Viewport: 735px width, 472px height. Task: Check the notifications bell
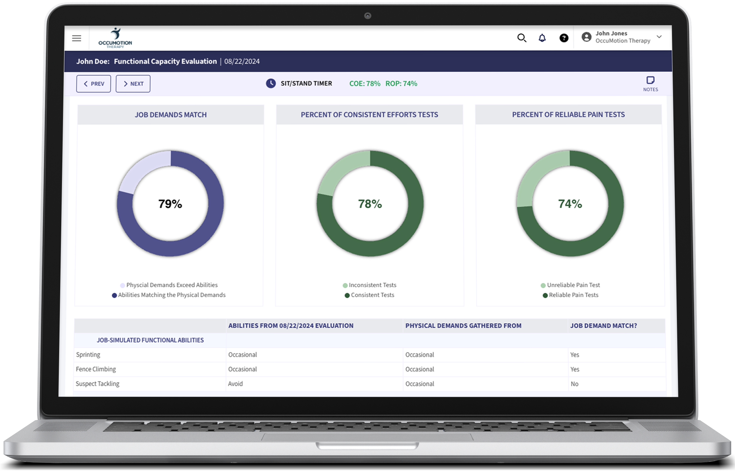542,38
